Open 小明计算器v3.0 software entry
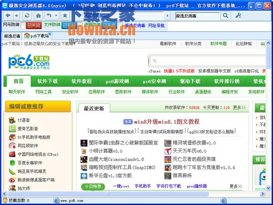 (x=106, y=151)
